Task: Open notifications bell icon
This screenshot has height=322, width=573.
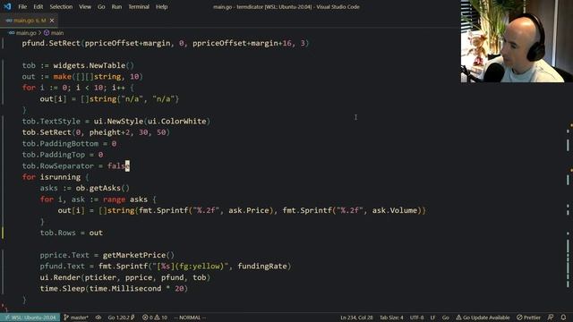Action: (563, 318)
